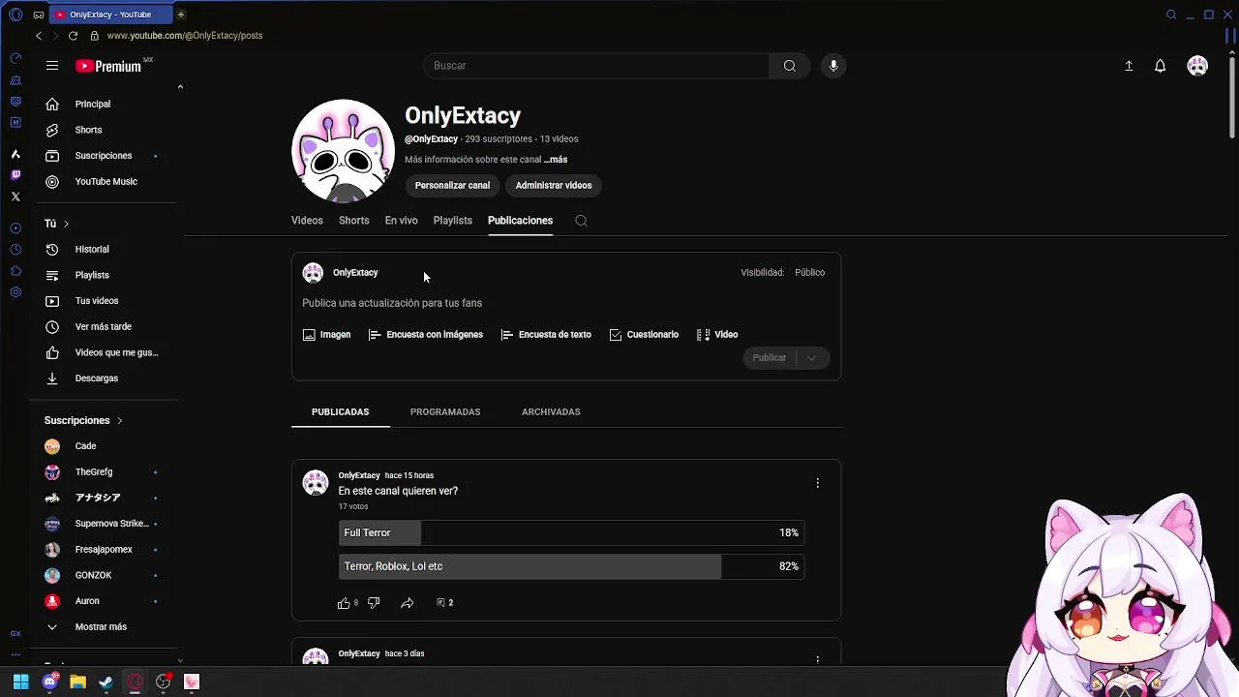Go back in browser history

(39, 36)
